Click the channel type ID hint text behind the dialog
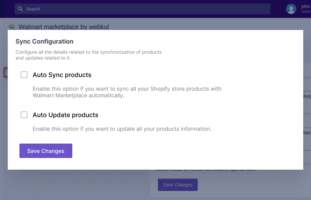This screenshot has width=311, height=200. click(x=206, y=170)
